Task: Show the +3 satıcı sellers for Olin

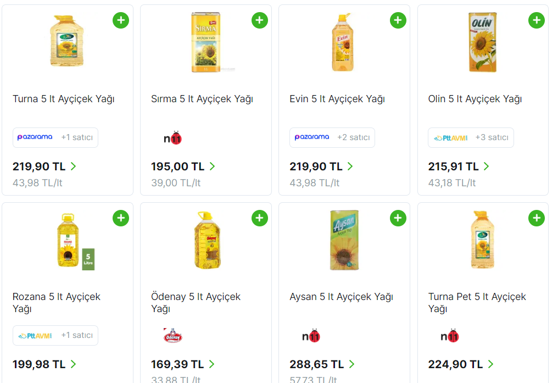Action: pyautogui.click(x=492, y=137)
